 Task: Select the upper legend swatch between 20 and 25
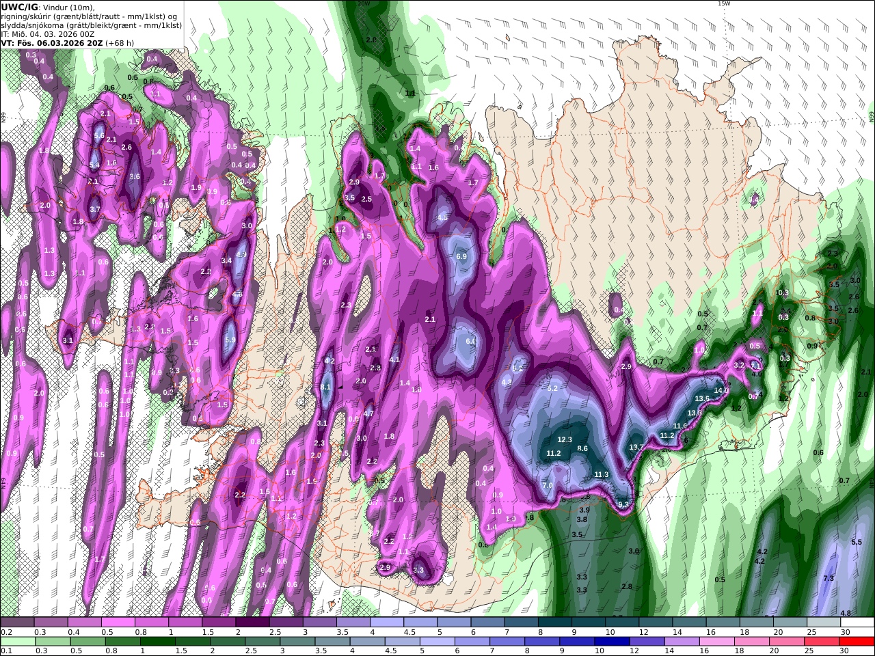790,623
